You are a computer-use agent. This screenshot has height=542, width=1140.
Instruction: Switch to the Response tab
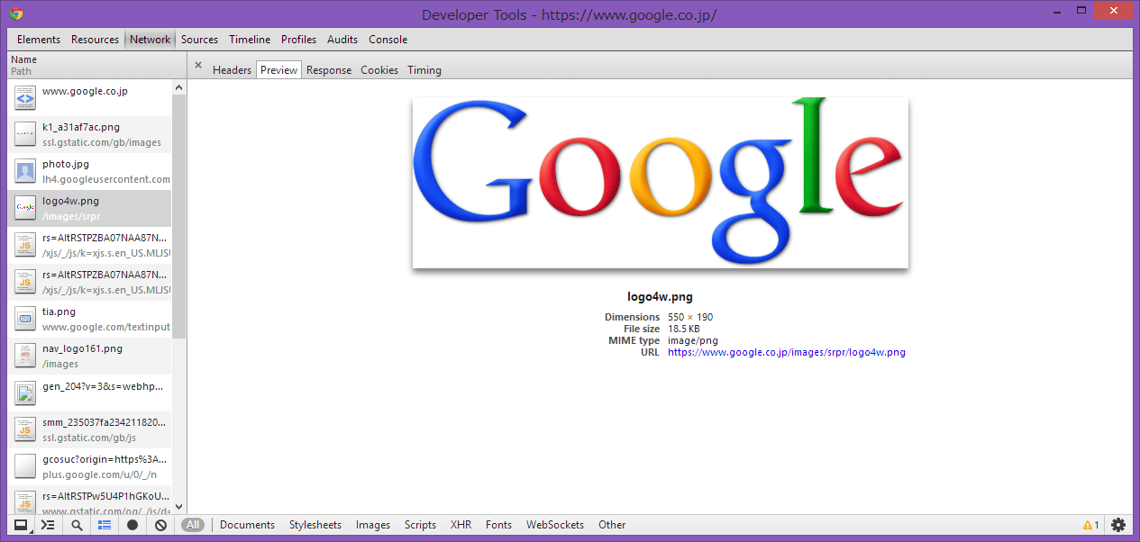pyautogui.click(x=329, y=70)
